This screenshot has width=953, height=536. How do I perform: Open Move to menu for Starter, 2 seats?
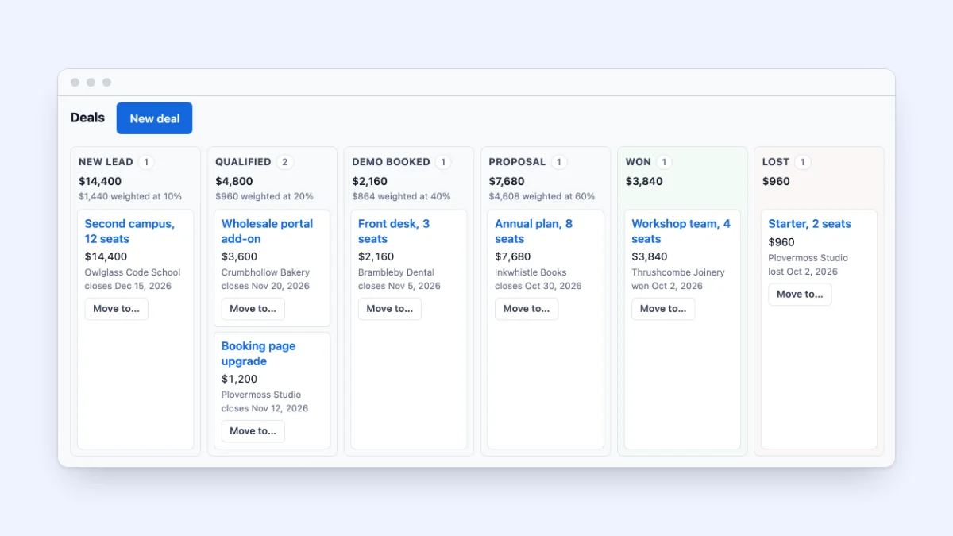point(799,295)
